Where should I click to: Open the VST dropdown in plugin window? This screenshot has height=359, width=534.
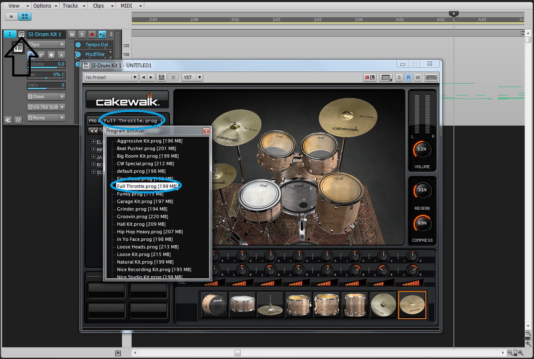point(192,77)
